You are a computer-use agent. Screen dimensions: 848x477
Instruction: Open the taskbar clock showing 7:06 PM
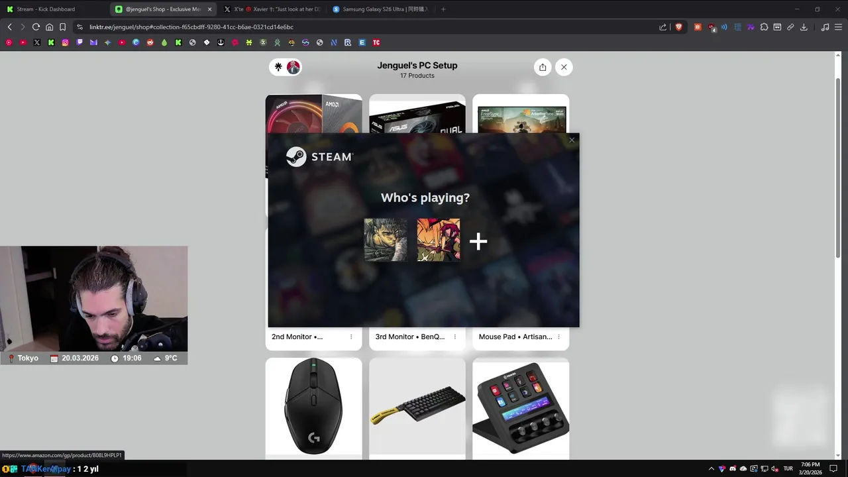811,468
